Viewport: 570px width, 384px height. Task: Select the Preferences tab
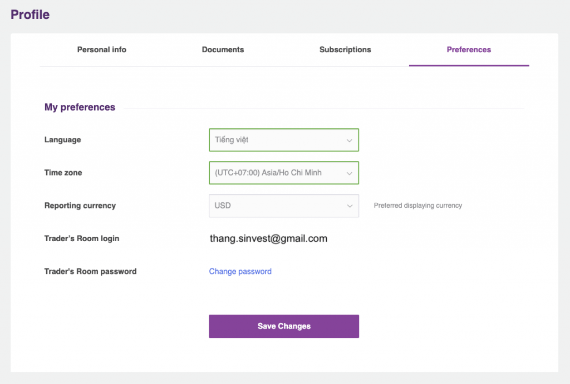coord(469,49)
